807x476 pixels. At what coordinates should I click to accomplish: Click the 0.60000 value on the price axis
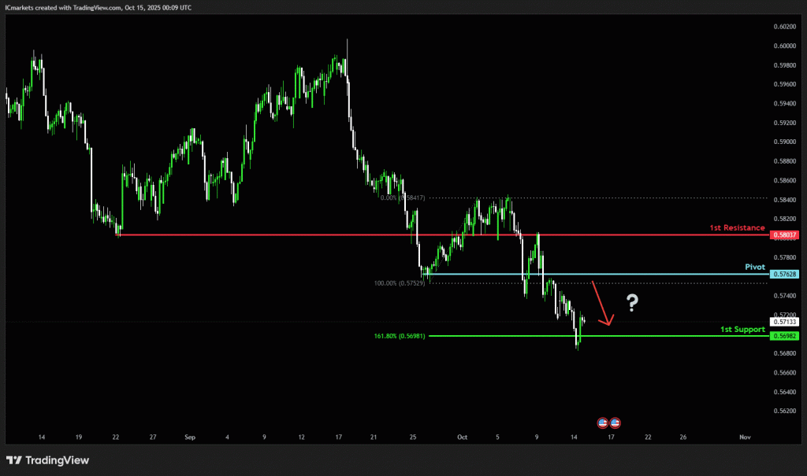click(x=784, y=46)
